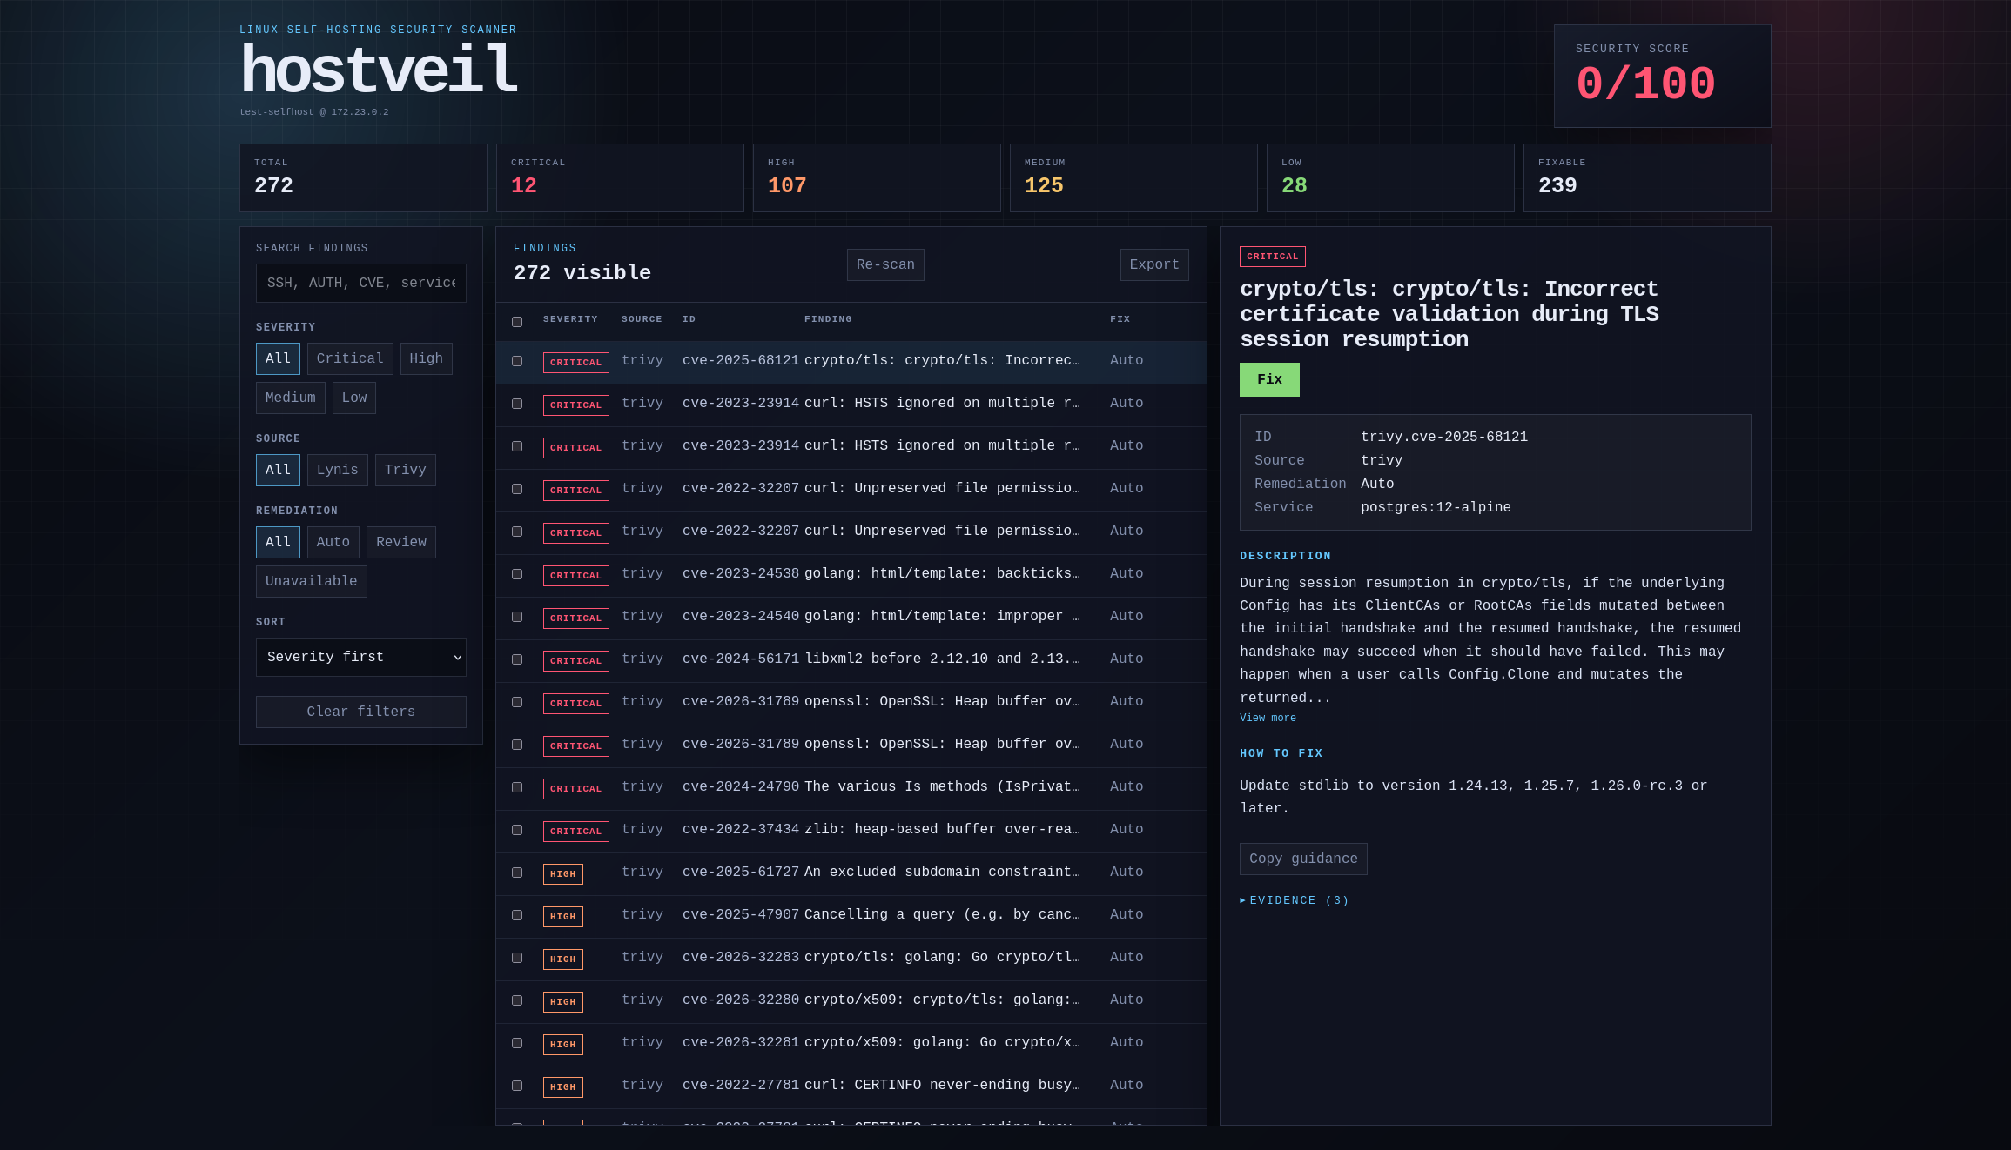Select the 'Cancelling a query' finding
This screenshot has height=1150, width=2011.
(x=851, y=915)
